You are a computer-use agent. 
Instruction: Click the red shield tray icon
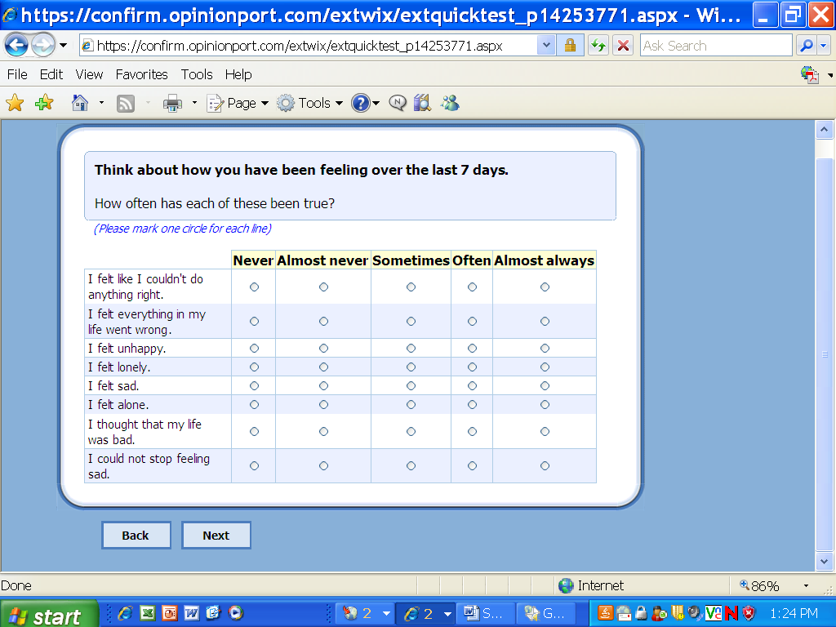tap(749, 614)
